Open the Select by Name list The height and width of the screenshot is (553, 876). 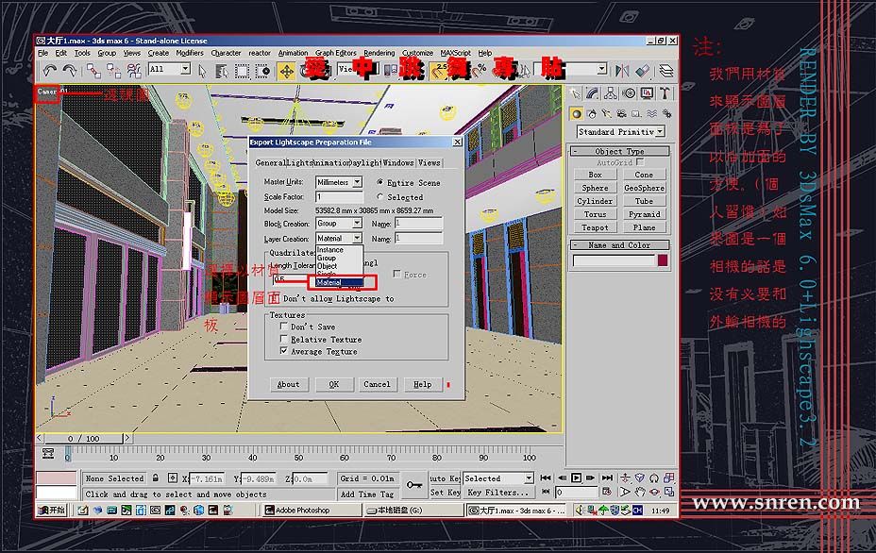coord(222,71)
